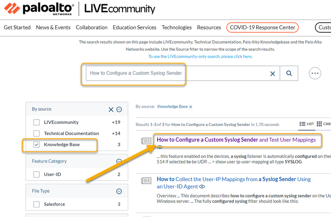Click the Technical Documentation +14 count

pyautogui.click(x=116, y=133)
